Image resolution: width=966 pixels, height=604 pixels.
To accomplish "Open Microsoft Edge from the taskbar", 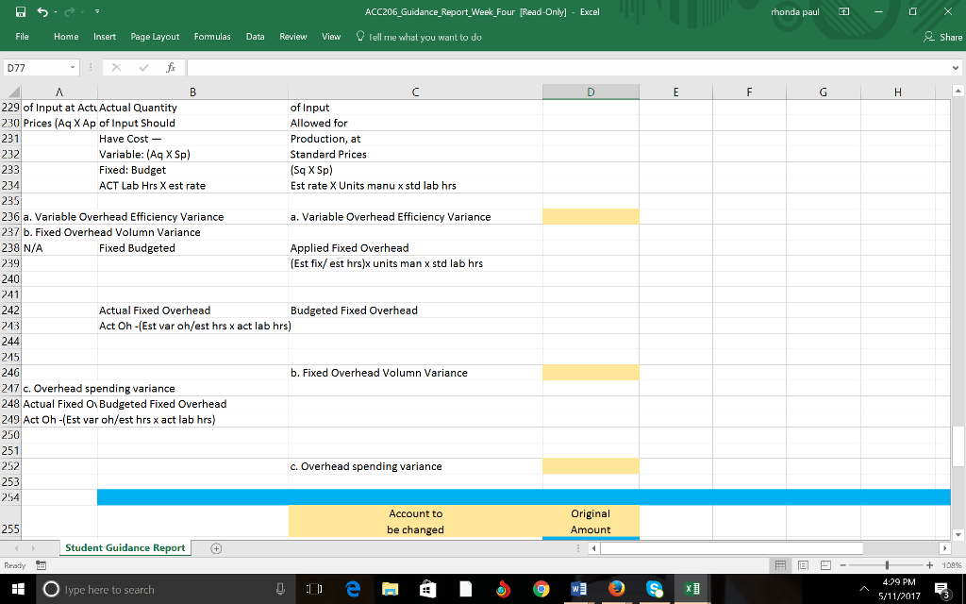I will coord(352,589).
